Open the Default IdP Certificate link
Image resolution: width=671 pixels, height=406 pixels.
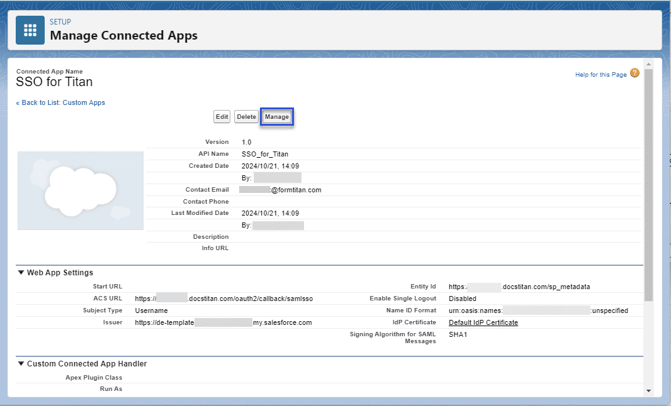pos(483,322)
